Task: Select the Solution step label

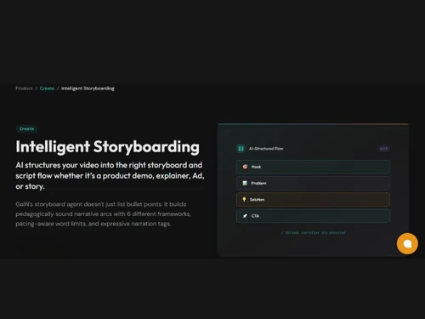Action: point(257,200)
